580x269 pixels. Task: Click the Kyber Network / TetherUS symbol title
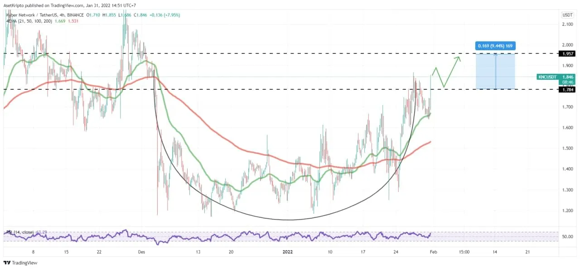point(35,15)
